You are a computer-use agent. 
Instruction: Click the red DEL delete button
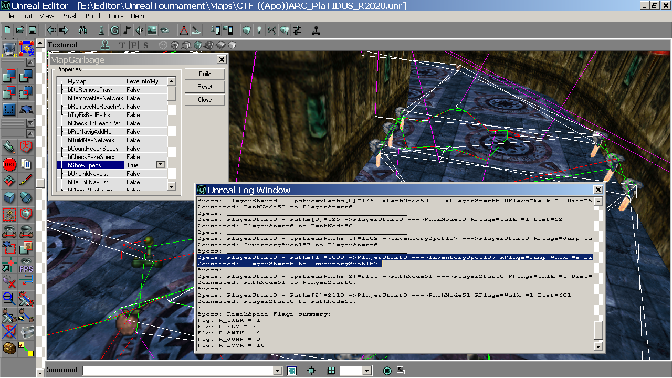coord(9,164)
